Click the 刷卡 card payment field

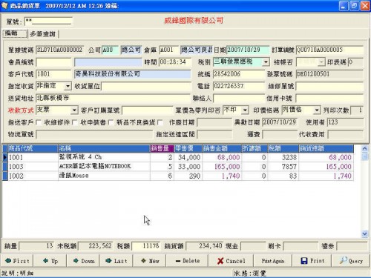[301, 246]
